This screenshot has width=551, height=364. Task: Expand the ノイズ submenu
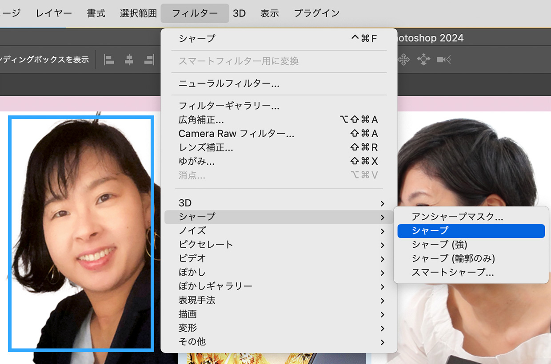click(x=279, y=231)
